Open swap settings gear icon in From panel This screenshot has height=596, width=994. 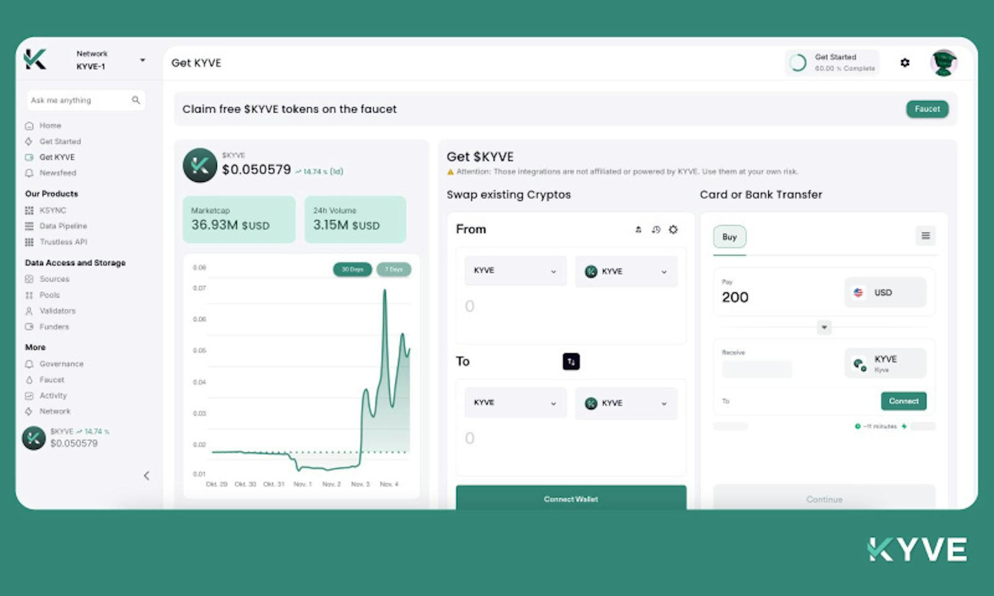click(x=673, y=229)
